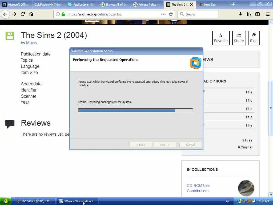Viewport: 273px width, 205px height.
Task: Click the vertical scrollbar thumb
Action: coord(271,108)
